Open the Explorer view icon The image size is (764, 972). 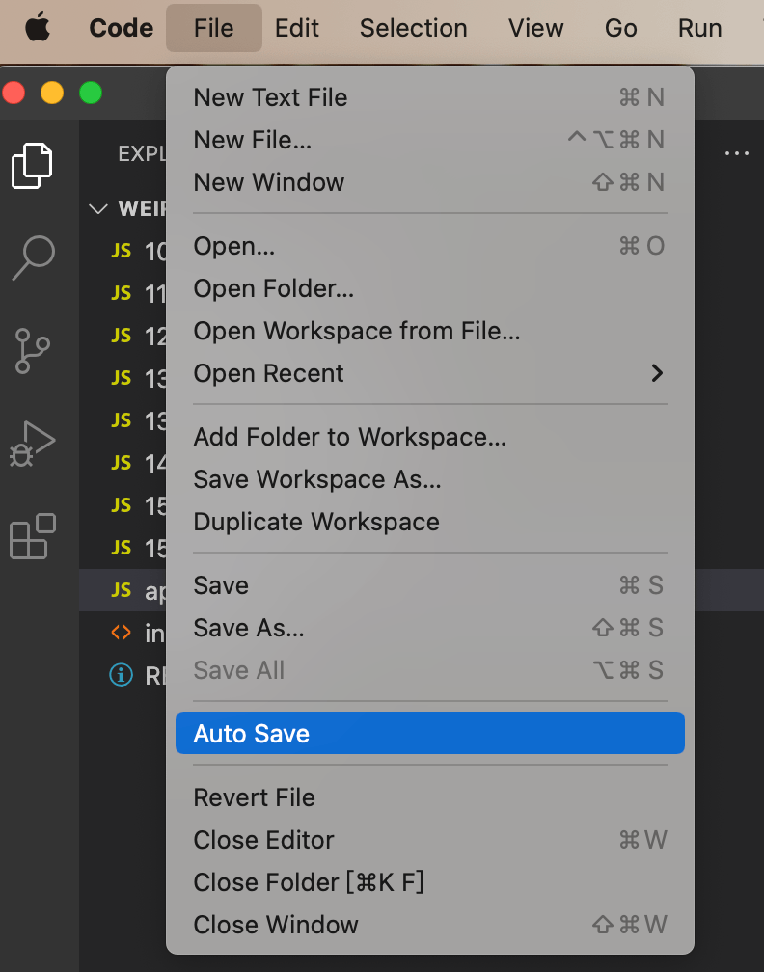point(33,166)
